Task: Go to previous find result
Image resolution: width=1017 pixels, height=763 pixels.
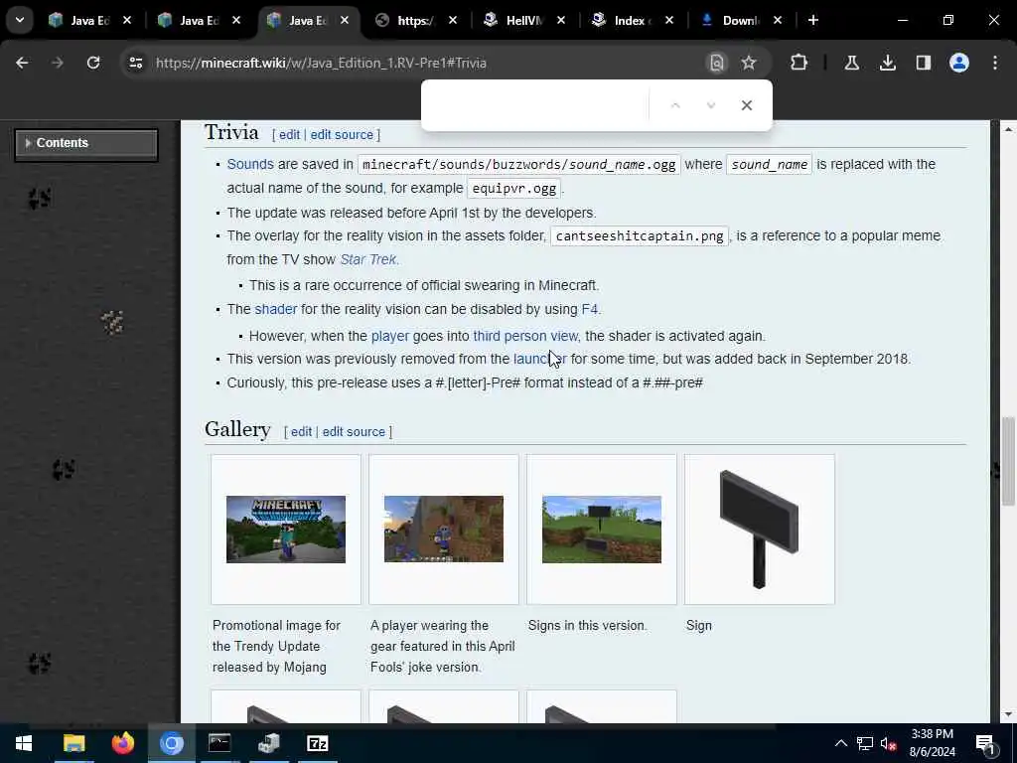Action: pyautogui.click(x=675, y=105)
